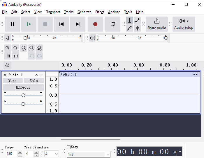The height and width of the screenshot is (158, 204).
Task: Mute the Audio 1 track
Action: [x=13, y=81]
